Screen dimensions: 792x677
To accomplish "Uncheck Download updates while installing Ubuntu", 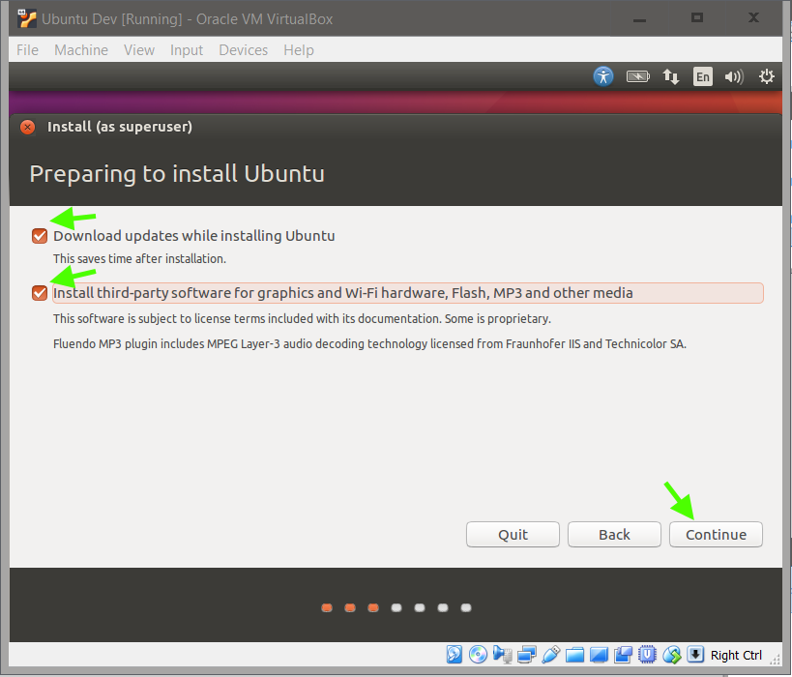I will (40, 236).
